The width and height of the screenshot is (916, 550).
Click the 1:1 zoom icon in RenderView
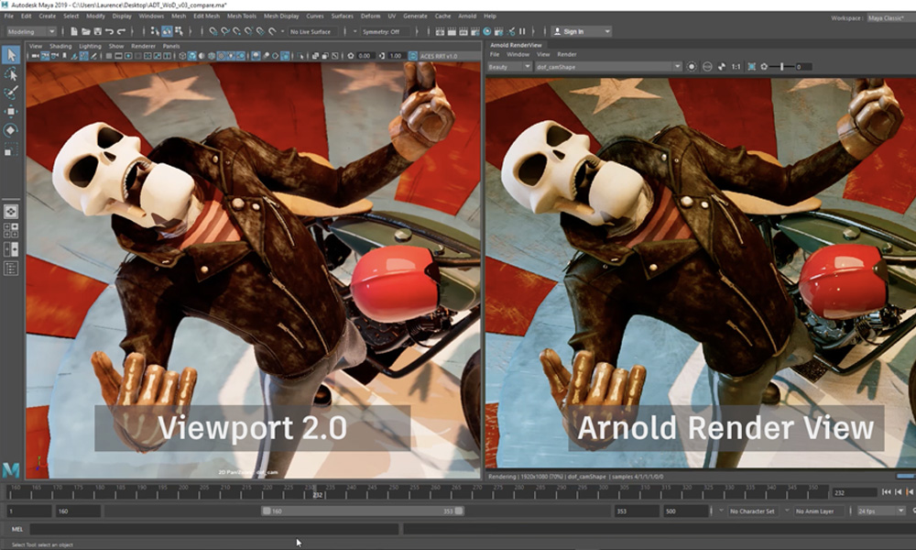[736, 67]
